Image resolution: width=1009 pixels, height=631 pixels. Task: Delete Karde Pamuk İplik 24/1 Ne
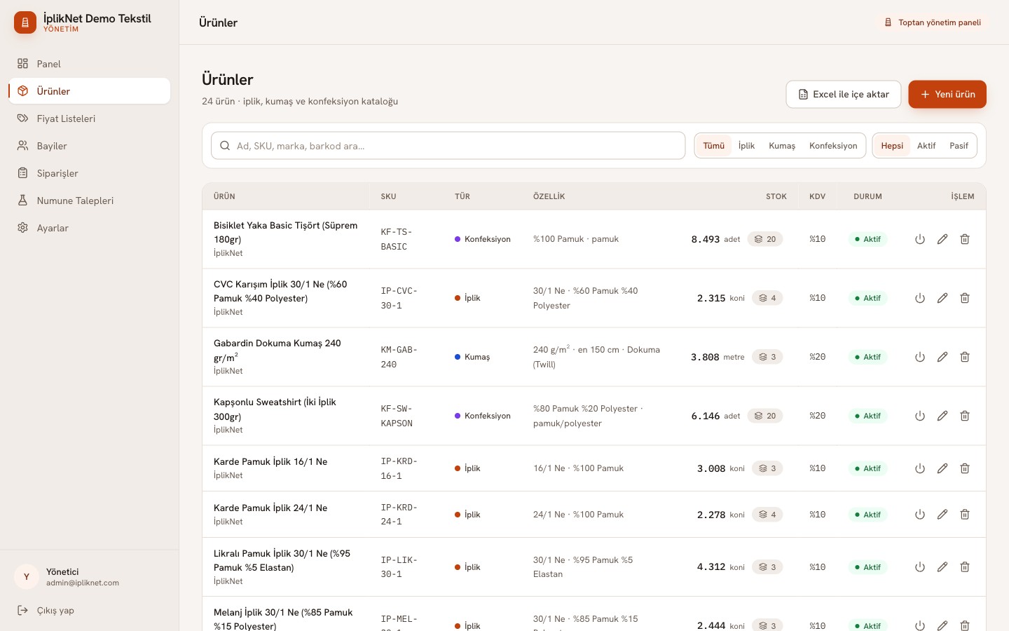pyautogui.click(x=965, y=515)
